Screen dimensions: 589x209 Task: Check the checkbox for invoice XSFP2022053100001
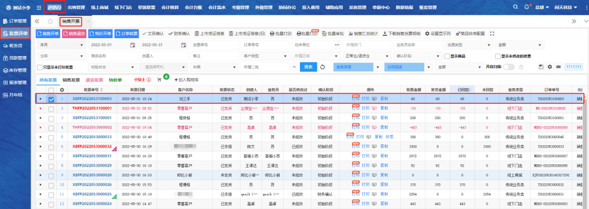tap(51, 118)
